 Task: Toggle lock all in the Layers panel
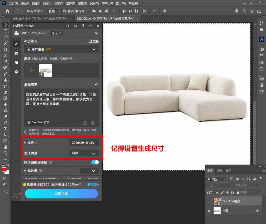coord(238,192)
